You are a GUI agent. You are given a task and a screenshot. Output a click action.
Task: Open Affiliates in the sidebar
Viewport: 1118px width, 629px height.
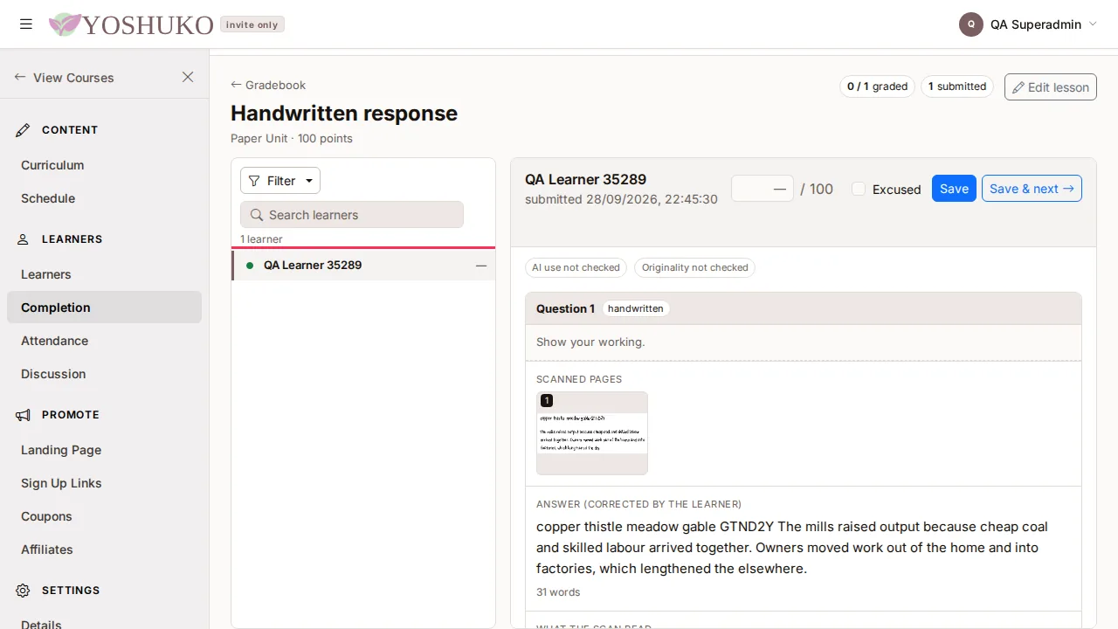47,550
